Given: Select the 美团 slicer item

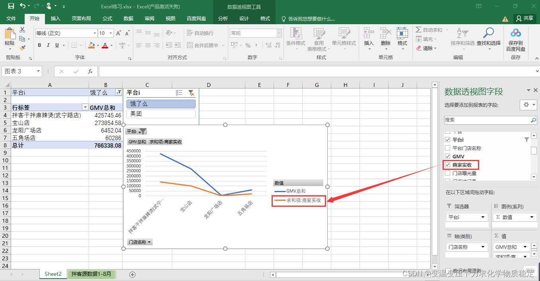Looking at the screenshot, I should tap(161, 114).
